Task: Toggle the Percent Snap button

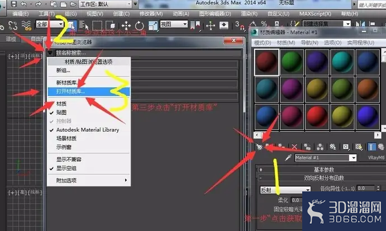Action: 264,24
